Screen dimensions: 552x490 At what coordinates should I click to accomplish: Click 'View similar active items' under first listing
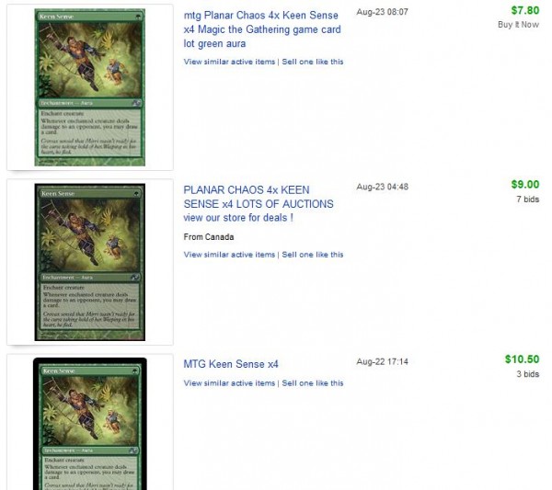click(x=229, y=62)
